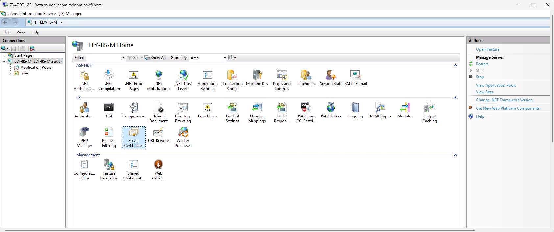Image resolution: width=554 pixels, height=232 pixels.
Task: Open the Directory Browsing feature
Action: click(183, 108)
